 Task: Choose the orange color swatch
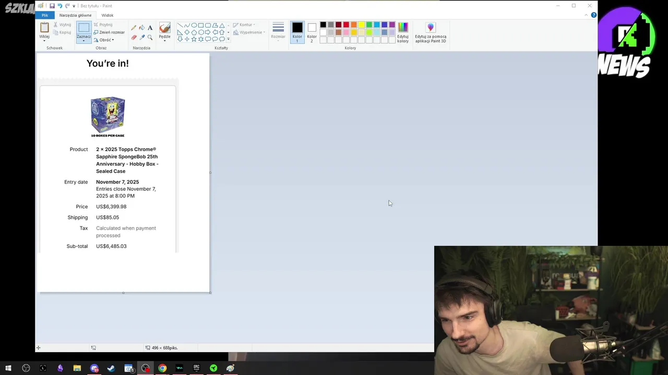(354, 24)
